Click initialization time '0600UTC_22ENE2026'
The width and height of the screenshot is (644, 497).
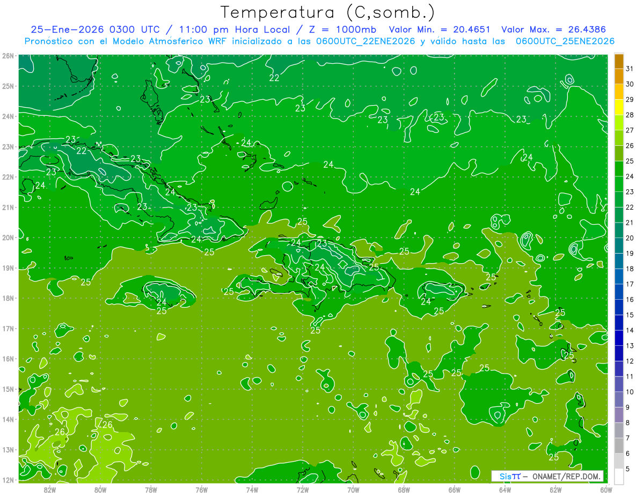tap(364, 41)
